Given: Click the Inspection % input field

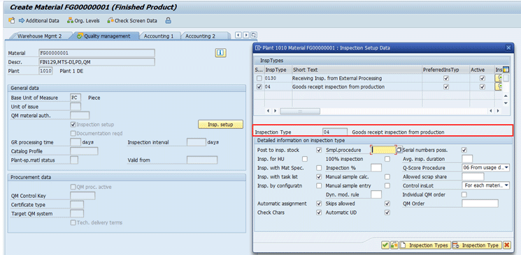Looking at the screenshot, I should (x=376, y=168).
